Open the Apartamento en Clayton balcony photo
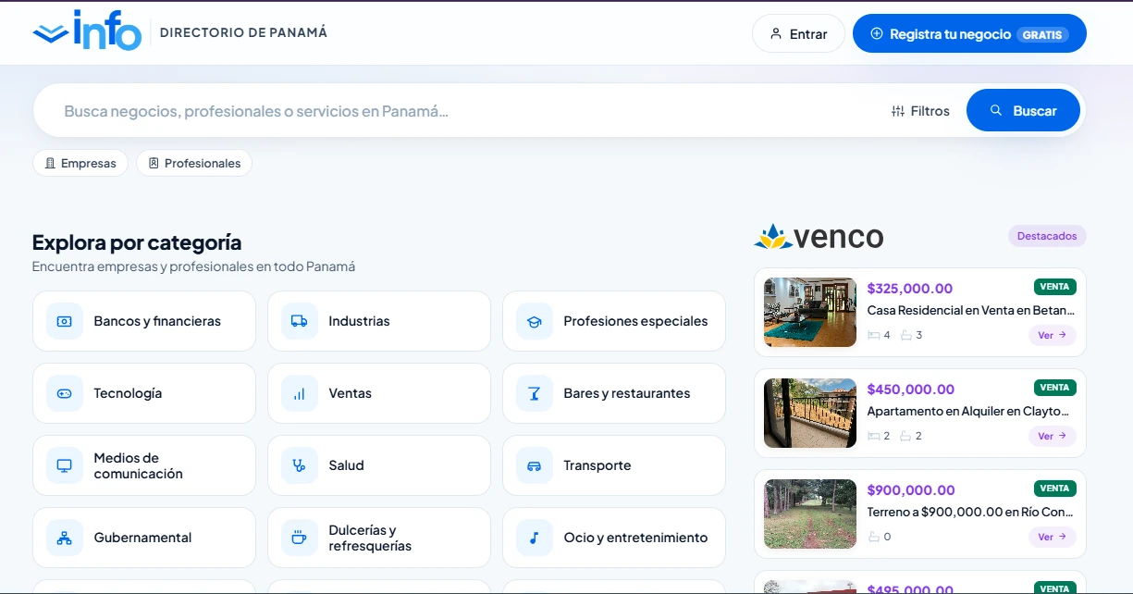 (810, 414)
